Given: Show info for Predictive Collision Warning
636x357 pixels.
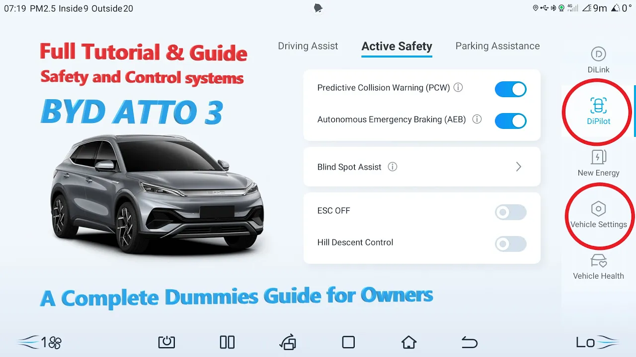Looking at the screenshot, I should click(459, 88).
